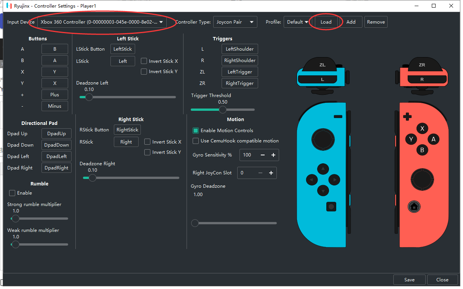Image resolution: width=463 pixels, height=289 pixels.
Task: Click the Load profile button
Action: 326,22
